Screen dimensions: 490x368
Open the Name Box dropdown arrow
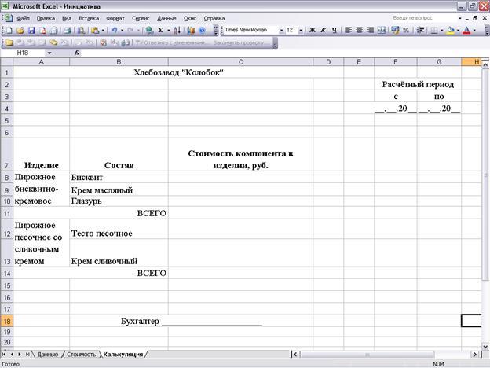(49, 53)
